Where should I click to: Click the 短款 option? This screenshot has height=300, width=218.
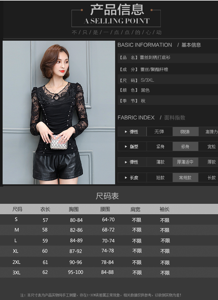tap(160, 178)
